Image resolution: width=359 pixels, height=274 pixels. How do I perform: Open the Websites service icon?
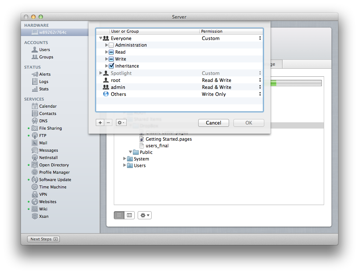click(35, 202)
